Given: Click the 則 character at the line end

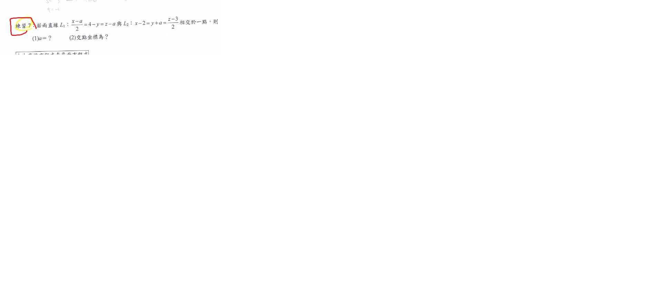Looking at the screenshot, I should pyautogui.click(x=216, y=22).
